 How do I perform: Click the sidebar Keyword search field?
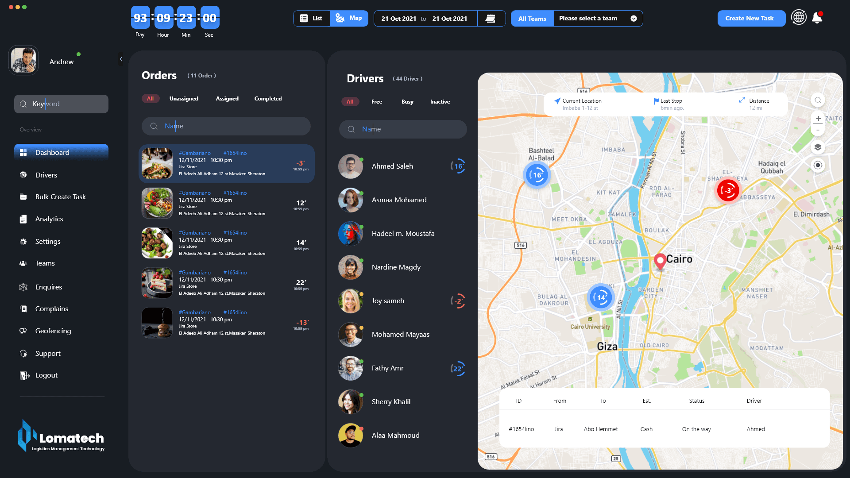(x=61, y=104)
